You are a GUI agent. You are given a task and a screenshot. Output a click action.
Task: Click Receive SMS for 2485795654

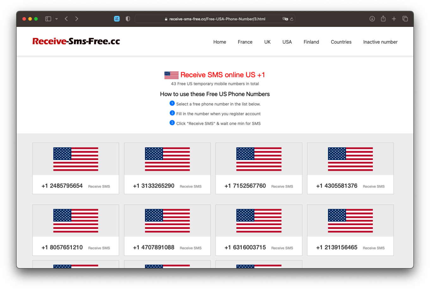[x=99, y=187]
